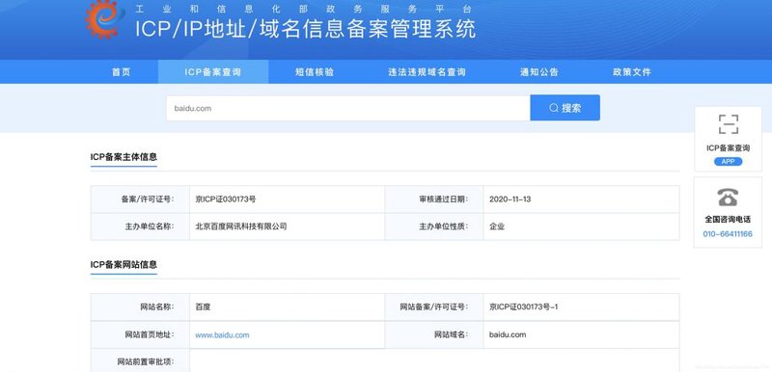Click the 网站备案/许可证号 label cell
Screen dimensions: 772x372
[433, 307]
